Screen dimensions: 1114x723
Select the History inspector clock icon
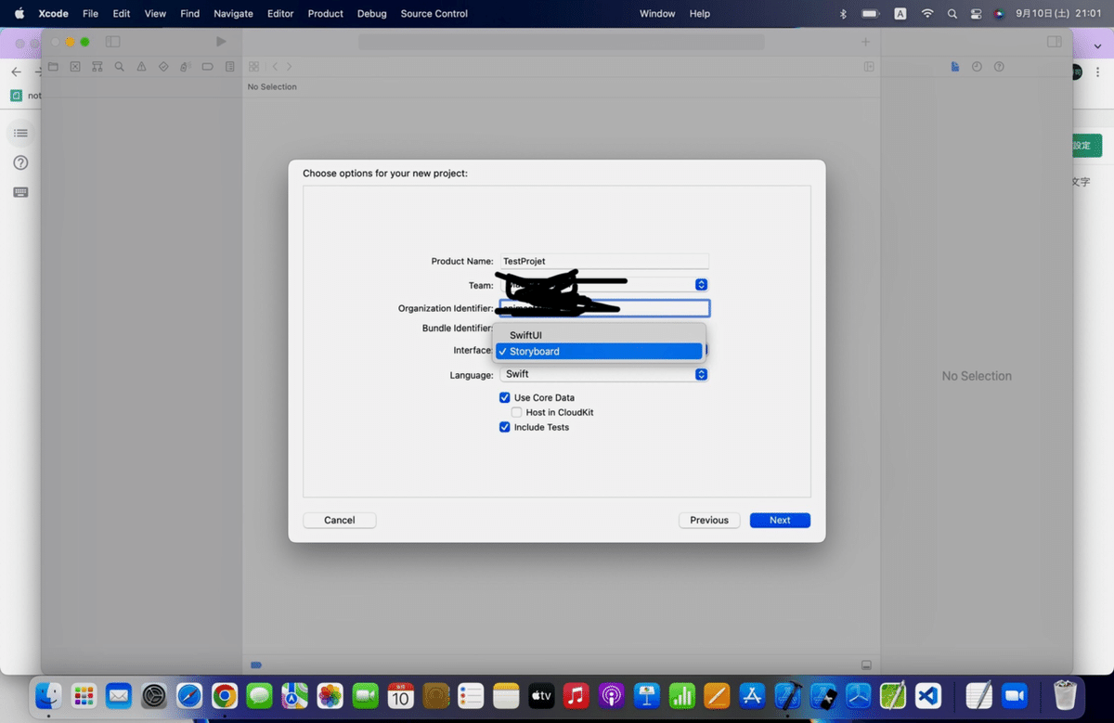pos(977,67)
